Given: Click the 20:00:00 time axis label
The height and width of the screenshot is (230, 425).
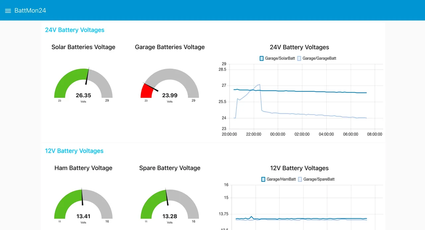Looking at the screenshot, I should [x=229, y=134].
